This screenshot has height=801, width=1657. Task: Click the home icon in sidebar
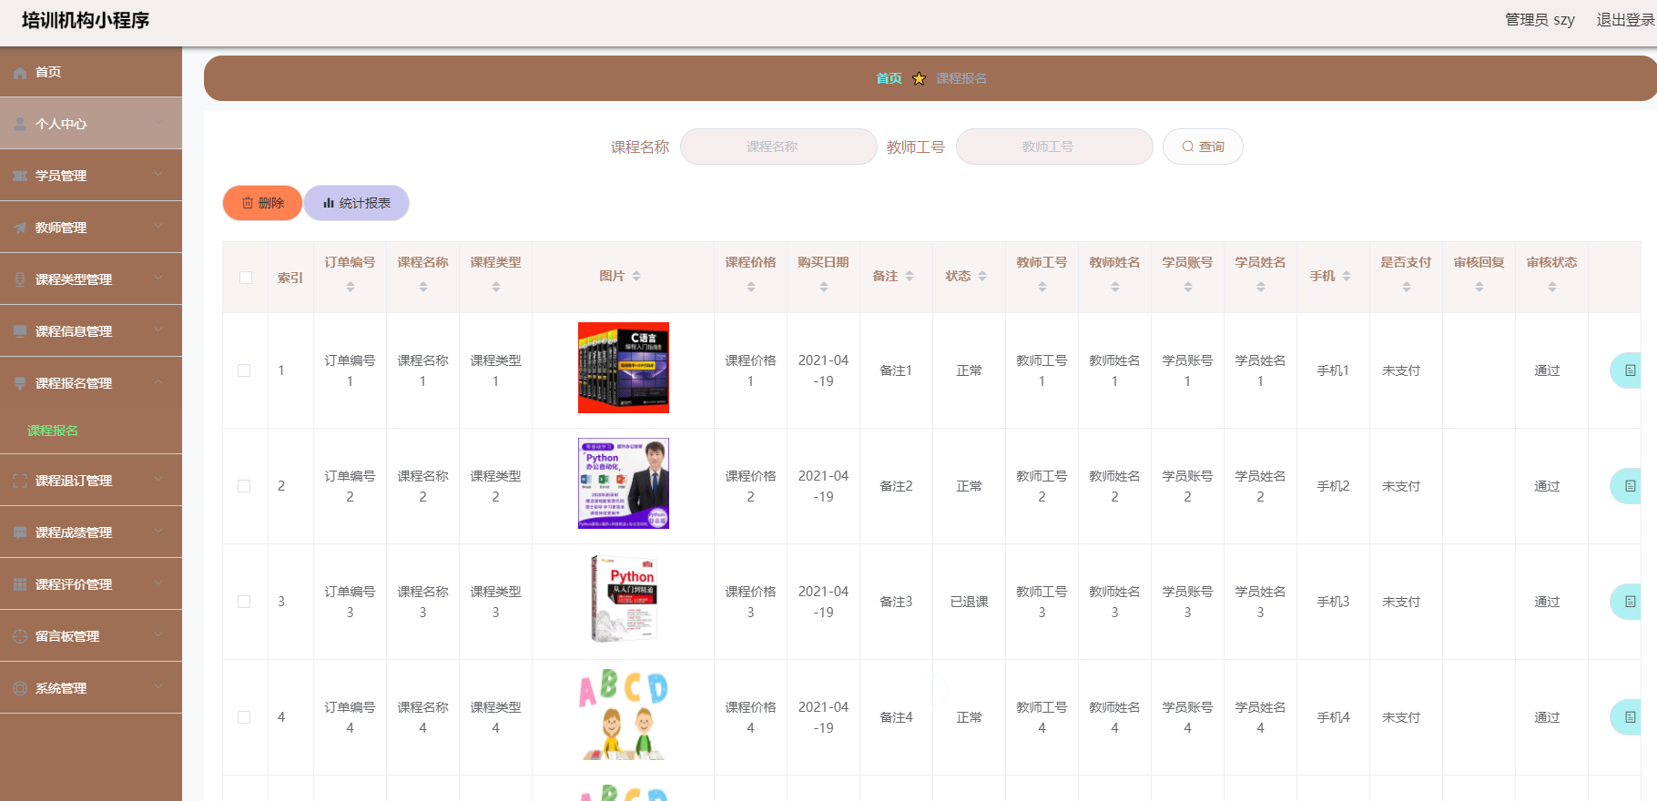(x=20, y=73)
